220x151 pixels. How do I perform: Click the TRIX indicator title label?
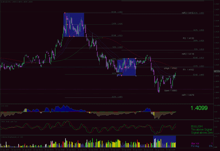(x=9, y=121)
